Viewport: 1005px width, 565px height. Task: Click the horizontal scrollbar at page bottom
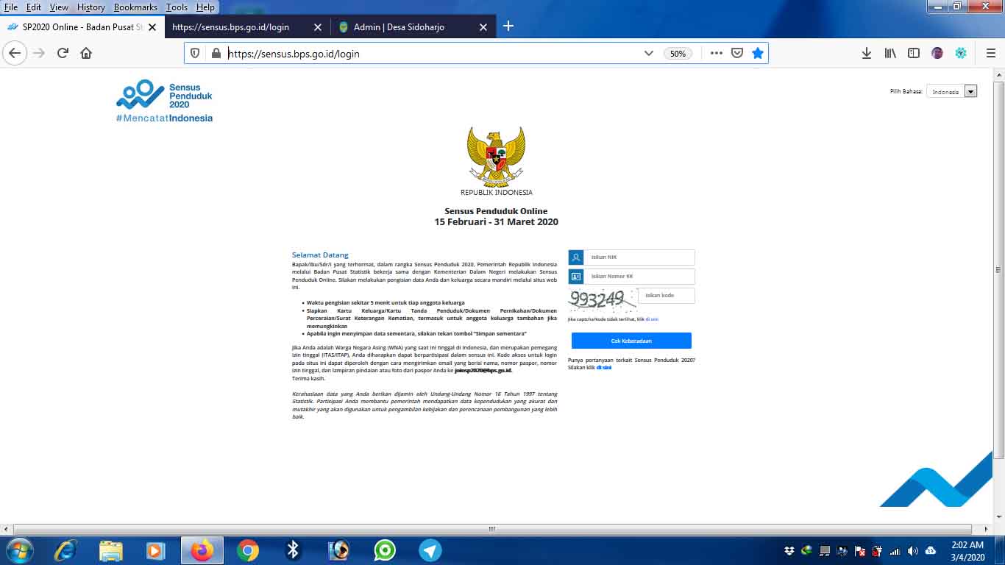click(491, 529)
